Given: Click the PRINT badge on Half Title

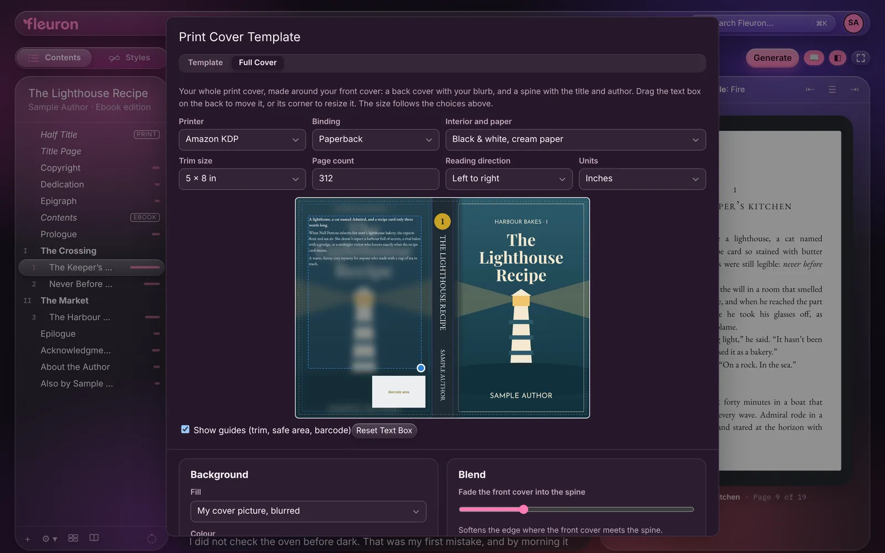Looking at the screenshot, I should (147, 134).
